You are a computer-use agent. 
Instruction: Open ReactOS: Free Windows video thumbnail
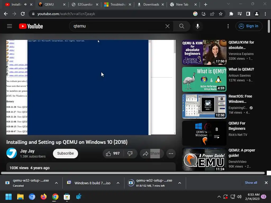tap(204, 106)
